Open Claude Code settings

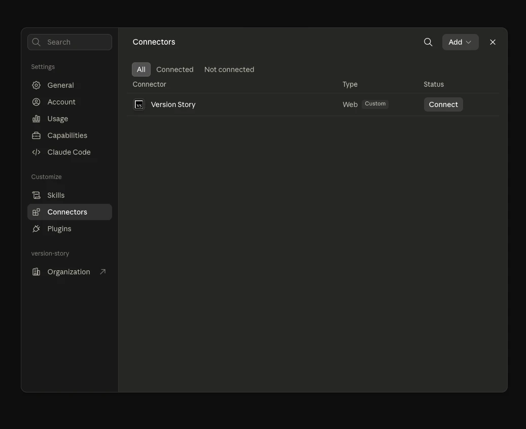pyautogui.click(x=70, y=152)
